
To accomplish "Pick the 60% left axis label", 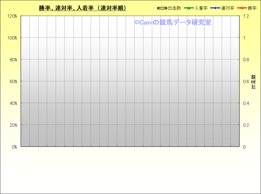I will (13, 81).
